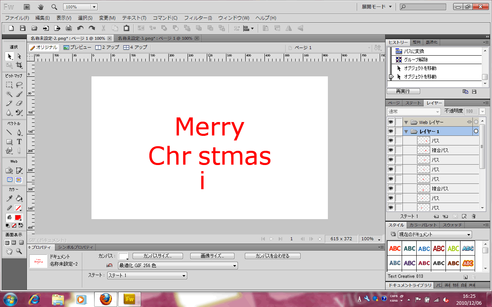This screenshot has height=307, width=492.
Task: Hide レイヤー 1 with its eye icon
Action: click(391, 131)
